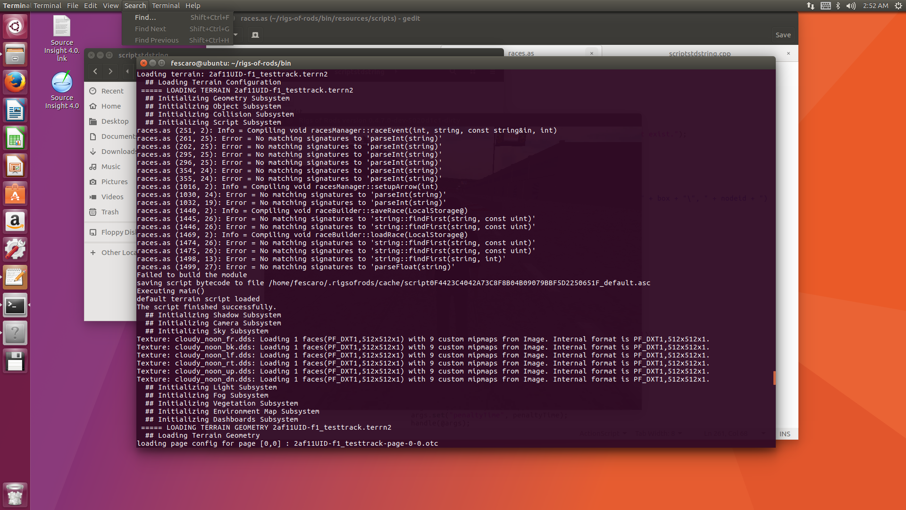906x510 pixels.
Task: Switch to scriptstdstring.cpp tab
Action: [699, 53]
